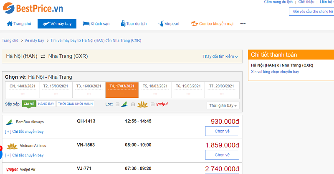Open the Giới thiệu link
Image resolution: width=334 pixels, height=174 pixels.
tap(306, 2)
